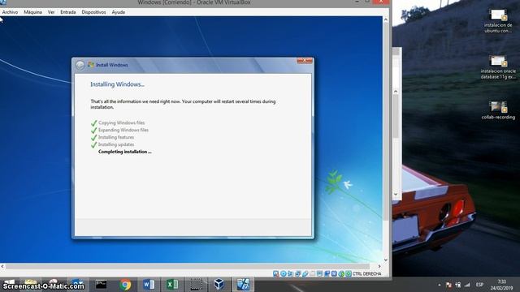Click the optical disc status icon
The width and height of the screenshot is (520, 292).
[x=284, y=273]
